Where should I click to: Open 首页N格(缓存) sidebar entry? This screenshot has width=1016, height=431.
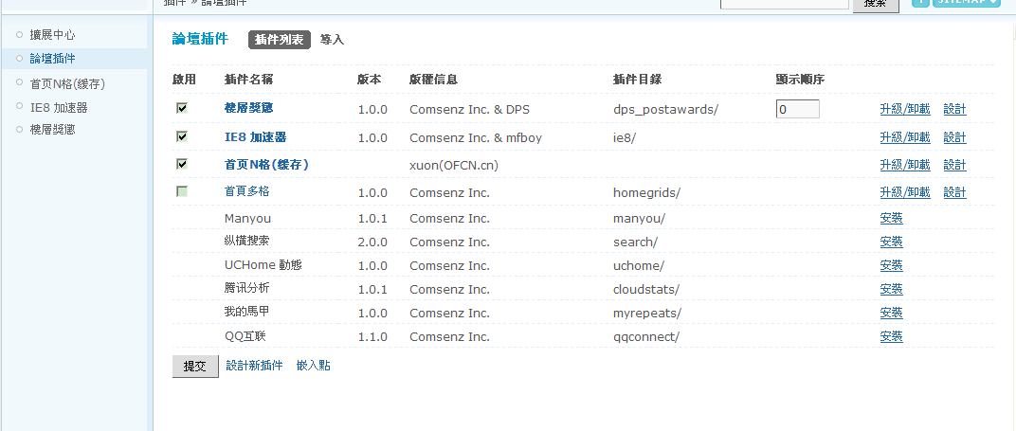click(67, 84)
